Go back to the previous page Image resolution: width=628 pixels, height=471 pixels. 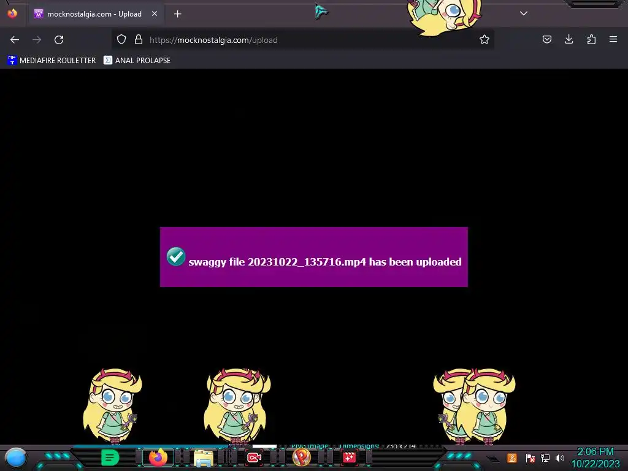pos(15,40)
